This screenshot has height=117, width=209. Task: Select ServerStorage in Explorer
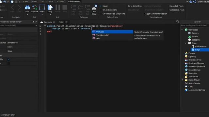point(194,70)
